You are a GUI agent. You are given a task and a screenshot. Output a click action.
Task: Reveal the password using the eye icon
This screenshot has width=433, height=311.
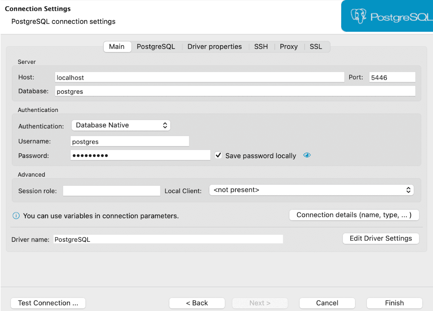point(307,155)
